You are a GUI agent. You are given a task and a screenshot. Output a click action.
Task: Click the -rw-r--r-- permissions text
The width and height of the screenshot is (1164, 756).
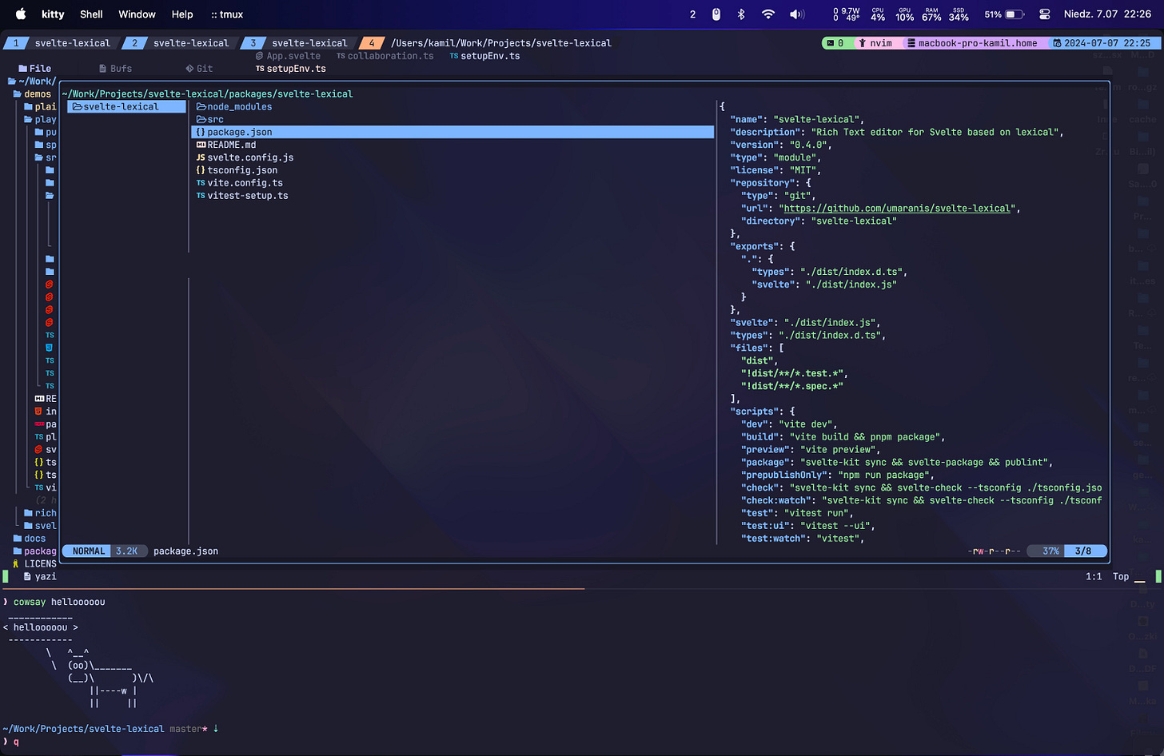click(994, 551)
